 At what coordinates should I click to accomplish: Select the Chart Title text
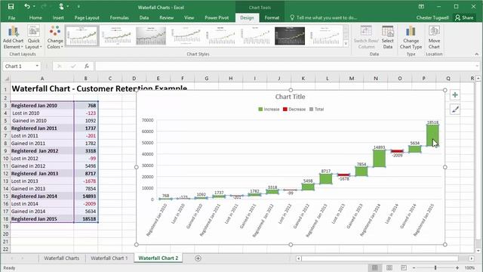point(290,97)
